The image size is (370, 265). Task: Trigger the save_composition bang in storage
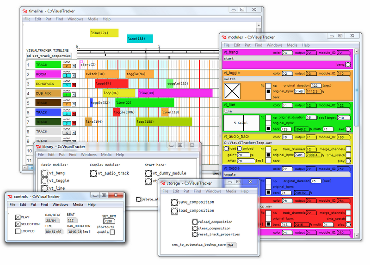point(174,202)
